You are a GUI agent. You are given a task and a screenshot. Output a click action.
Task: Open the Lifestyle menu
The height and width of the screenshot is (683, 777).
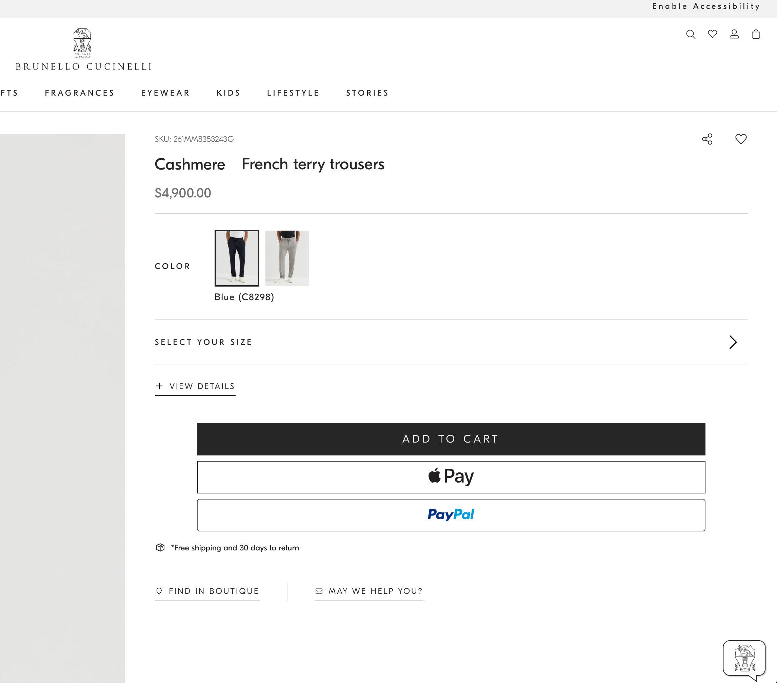[293, 93]
